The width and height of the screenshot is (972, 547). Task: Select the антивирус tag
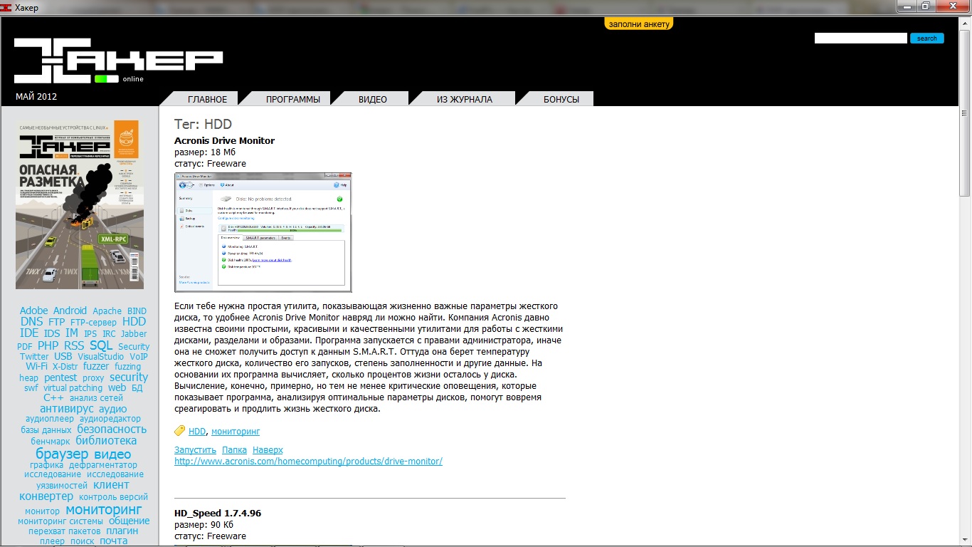click(x=67, y=409)
